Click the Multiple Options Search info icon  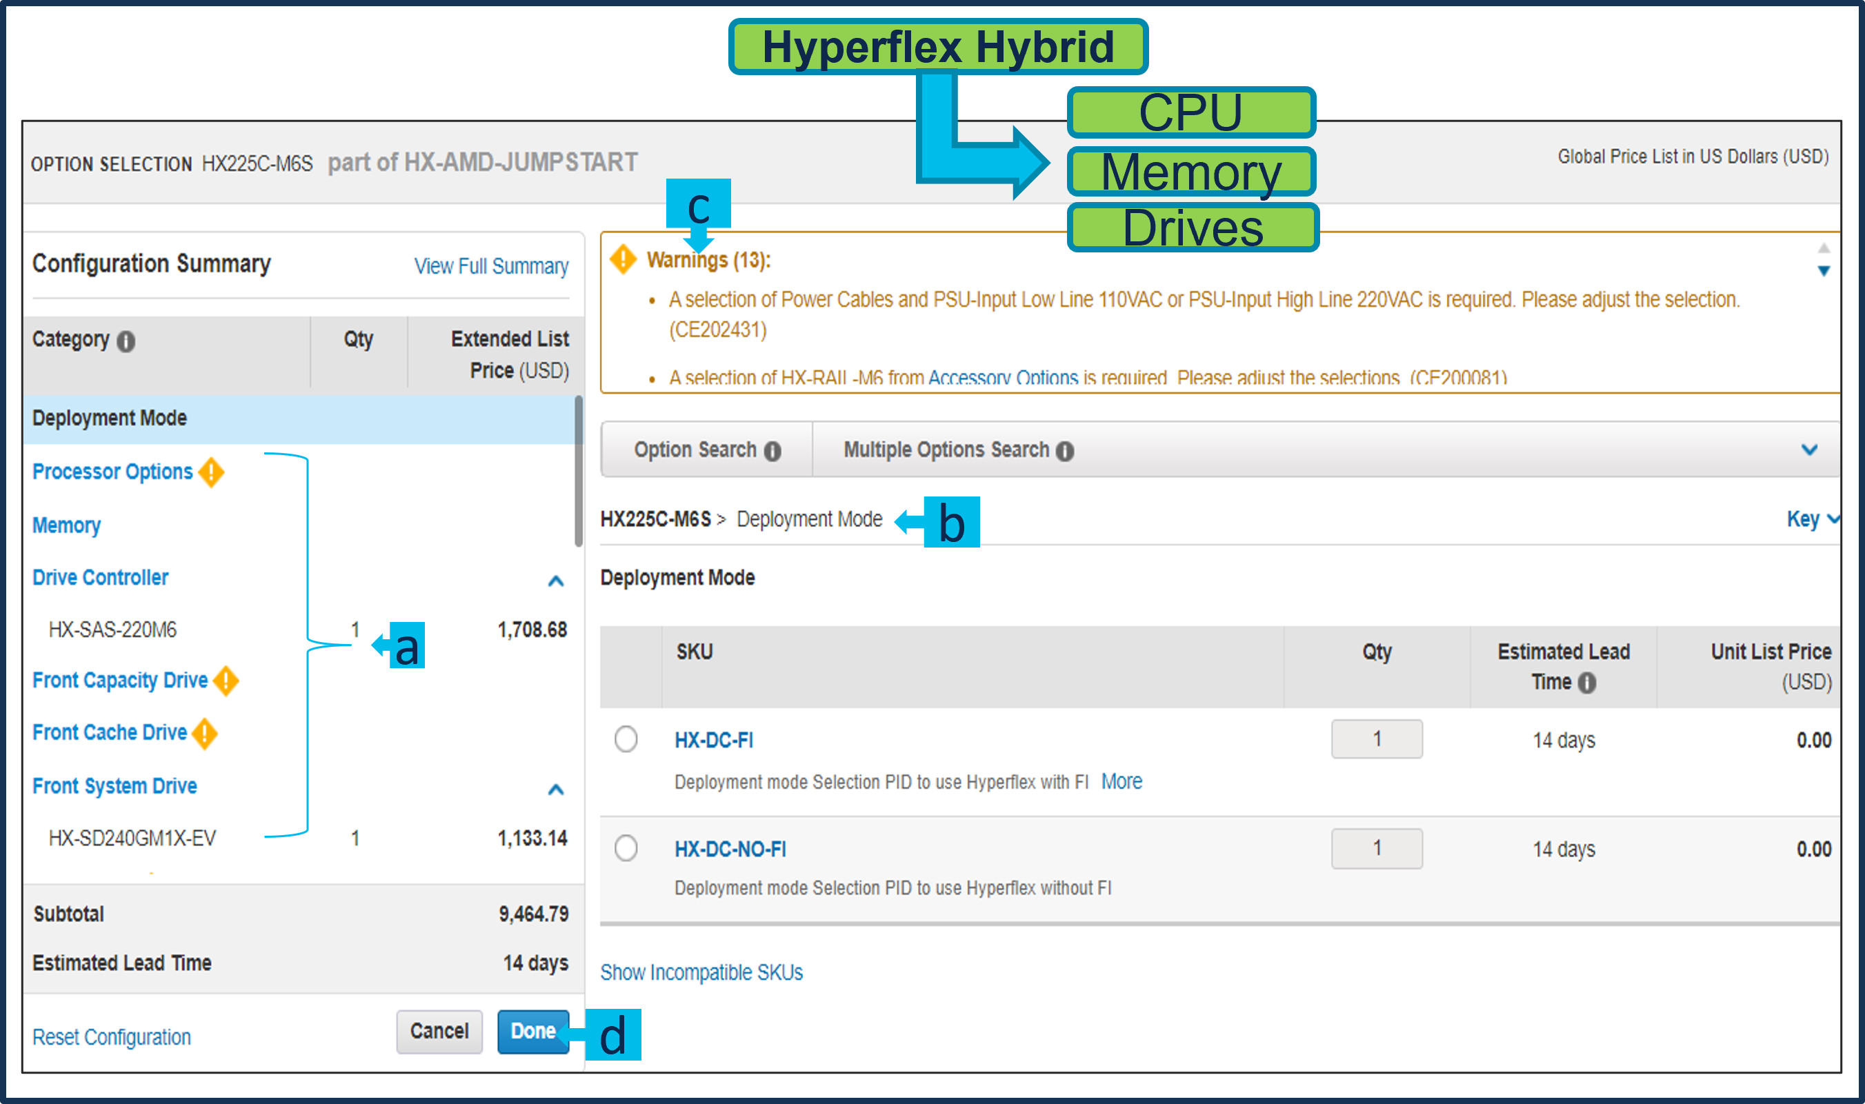coord(1064,451)
